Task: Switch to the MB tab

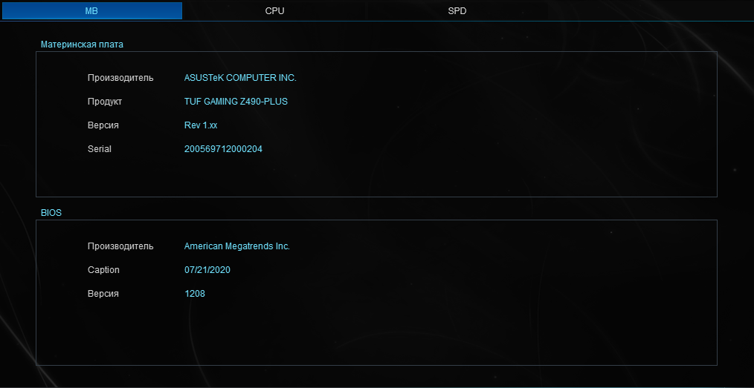Action: pos(91,11)
